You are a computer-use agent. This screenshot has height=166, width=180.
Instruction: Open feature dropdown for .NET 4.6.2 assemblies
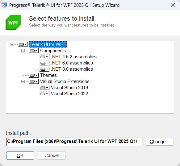[44, 57]
